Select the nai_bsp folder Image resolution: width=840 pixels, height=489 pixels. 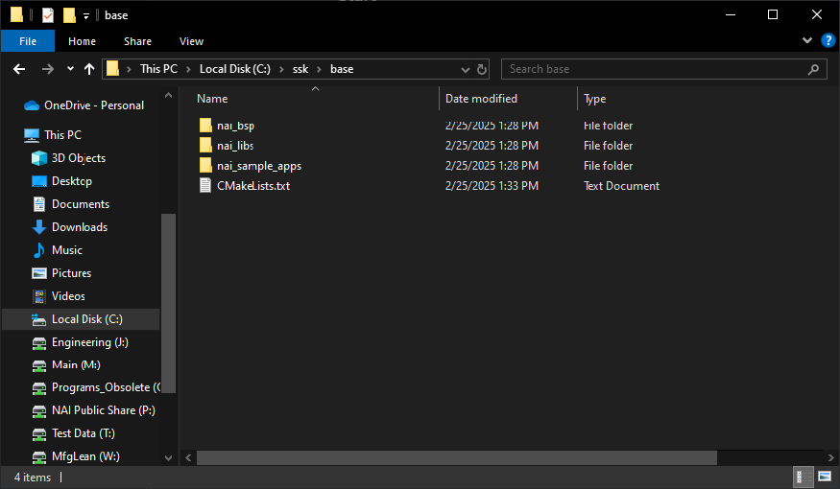pyautogui.click(x=235, y=126)
